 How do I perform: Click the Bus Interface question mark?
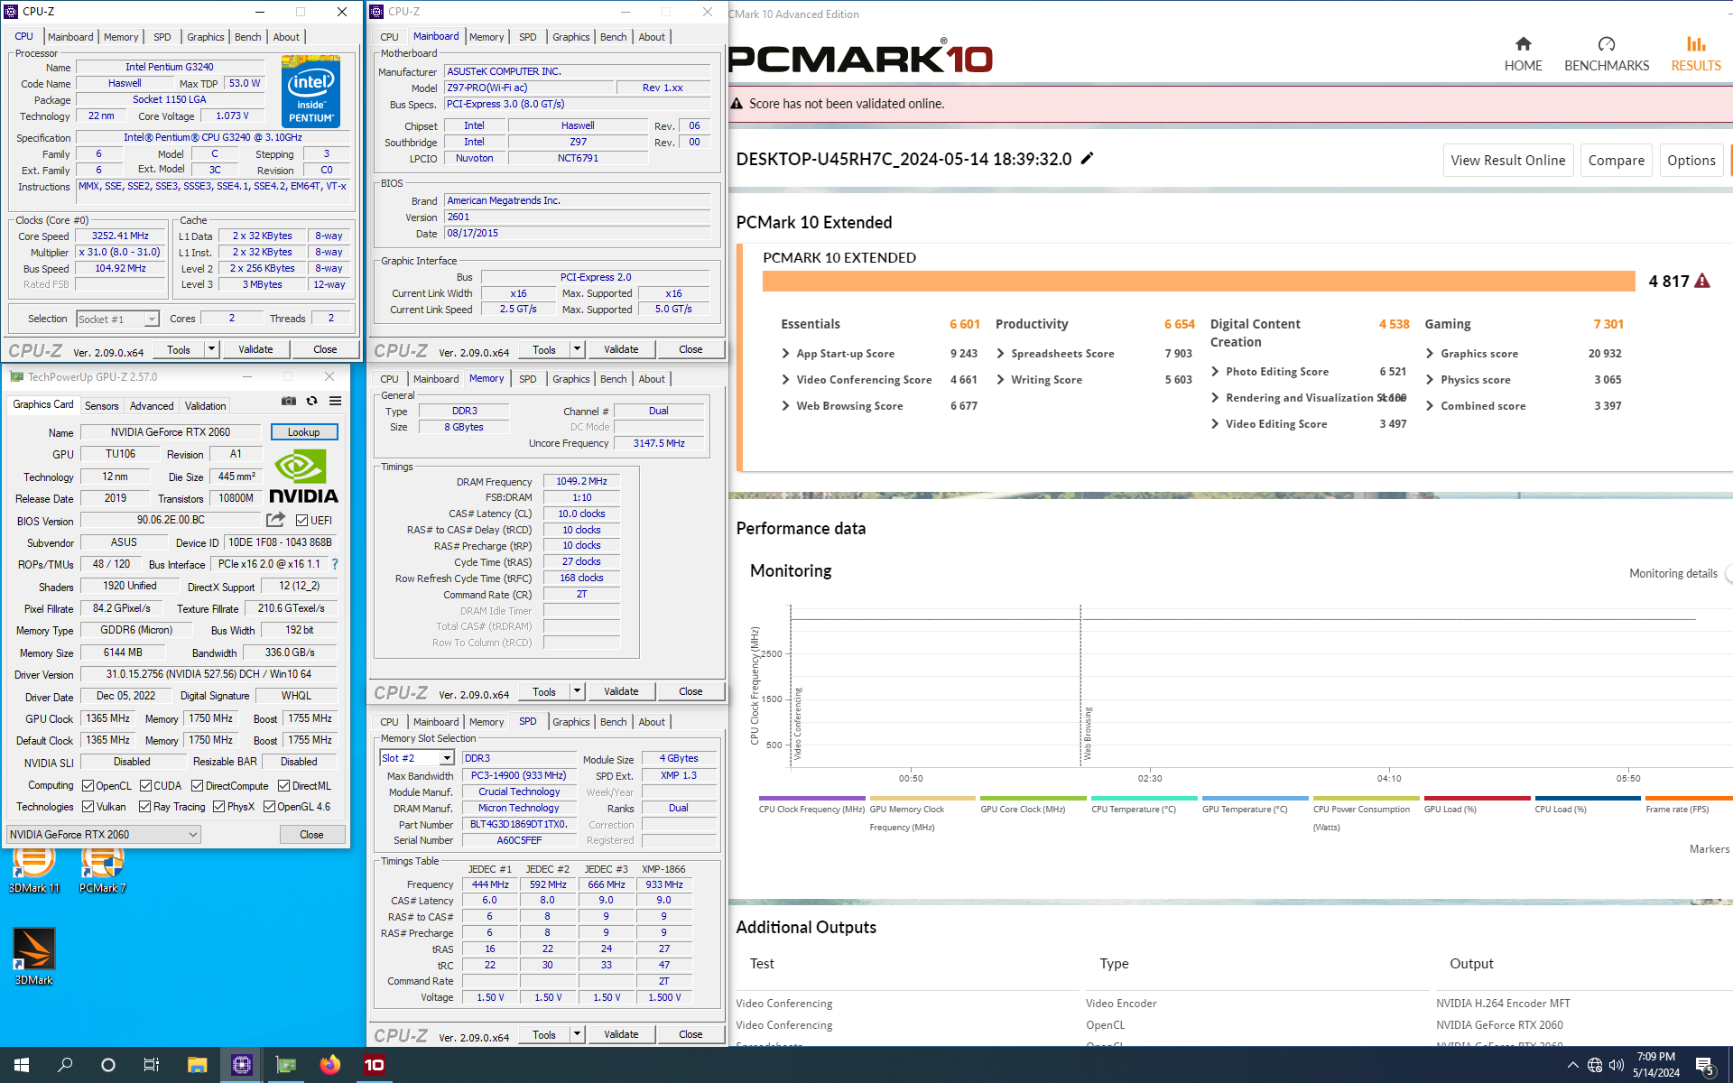[x=335, y=564]
